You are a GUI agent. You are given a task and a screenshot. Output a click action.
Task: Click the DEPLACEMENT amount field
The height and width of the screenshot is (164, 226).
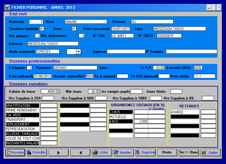tap(49, 124)
